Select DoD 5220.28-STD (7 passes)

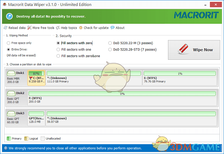click(x=133, y=49)
